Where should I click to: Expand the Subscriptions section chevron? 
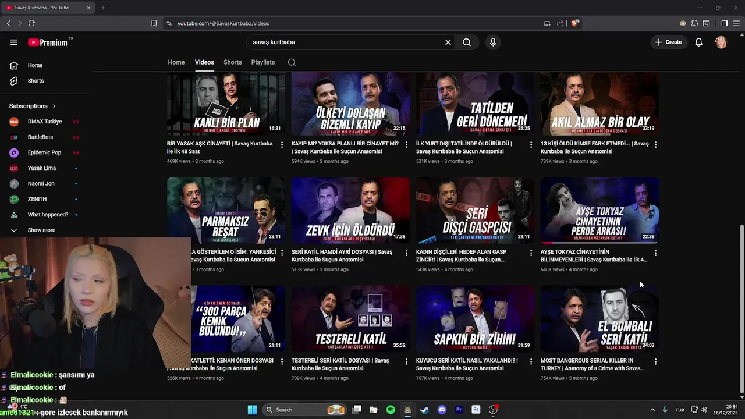click(54, 106)
